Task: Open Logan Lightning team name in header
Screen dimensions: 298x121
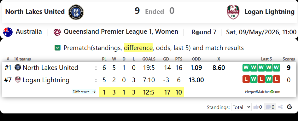Action: pyautogui.click(x=270, y=12)
